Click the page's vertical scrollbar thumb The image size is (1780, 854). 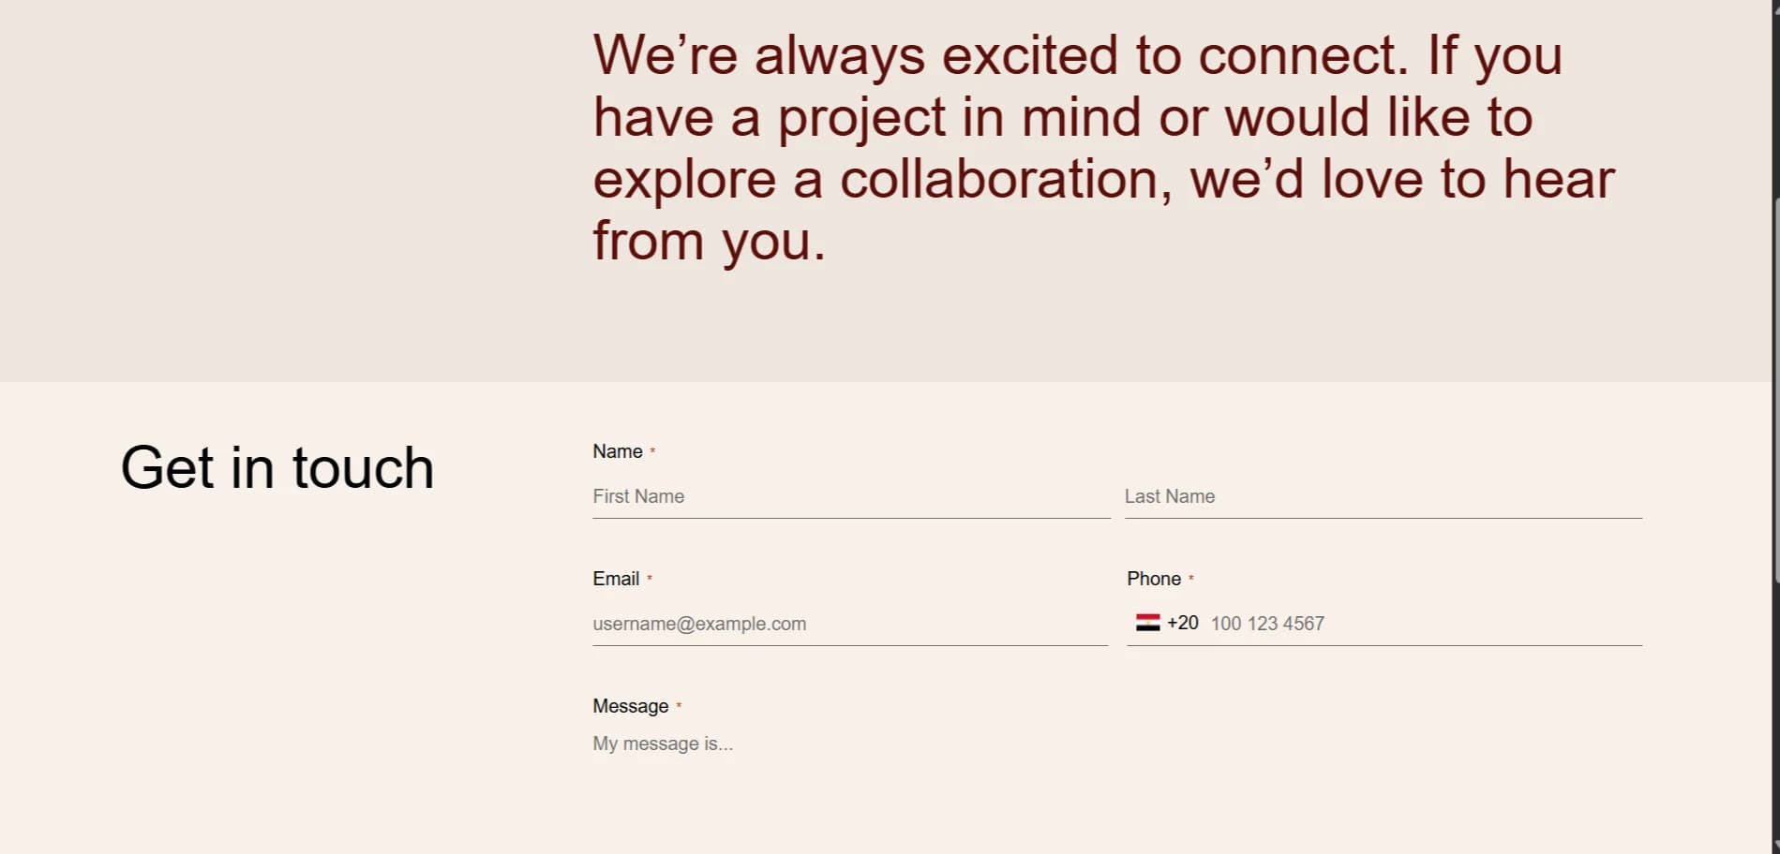tap(1774, 389)
